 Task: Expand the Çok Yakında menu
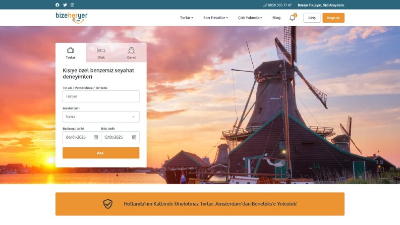click(250, 18)
